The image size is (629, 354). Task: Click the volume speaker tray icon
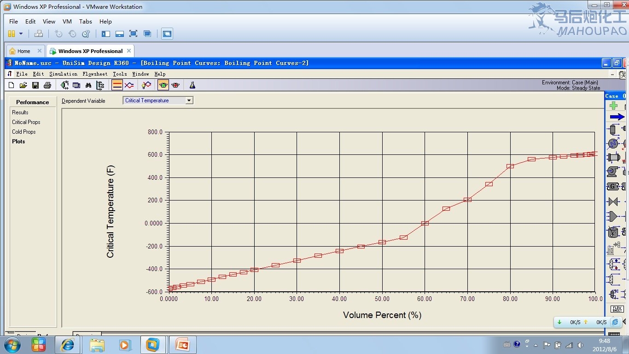(x=580, y=345)
